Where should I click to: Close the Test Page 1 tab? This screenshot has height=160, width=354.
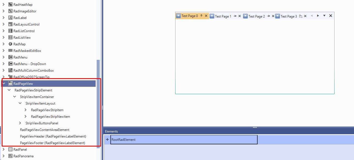[239, 16]
